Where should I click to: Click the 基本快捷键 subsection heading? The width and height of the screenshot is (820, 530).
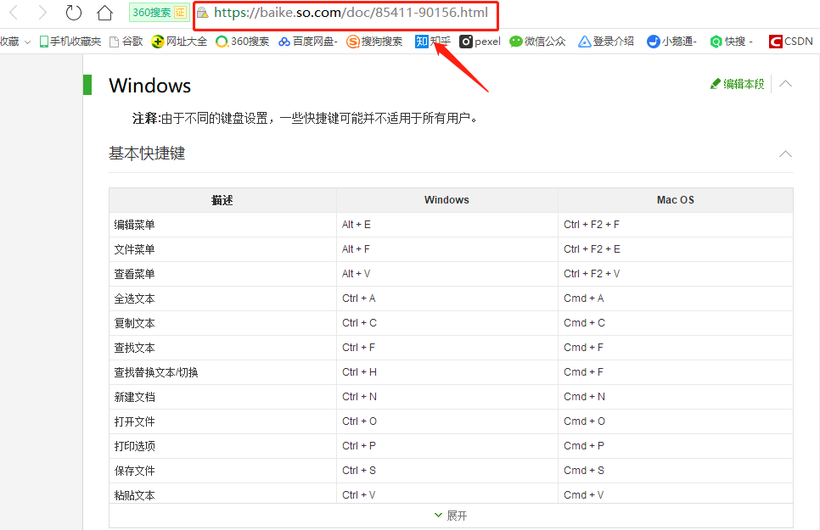point(147,153)
